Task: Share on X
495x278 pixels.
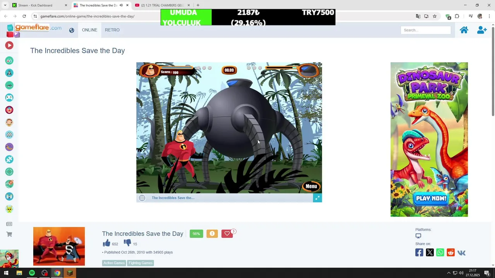Action: pyautogui.click(x=430, y=253)
